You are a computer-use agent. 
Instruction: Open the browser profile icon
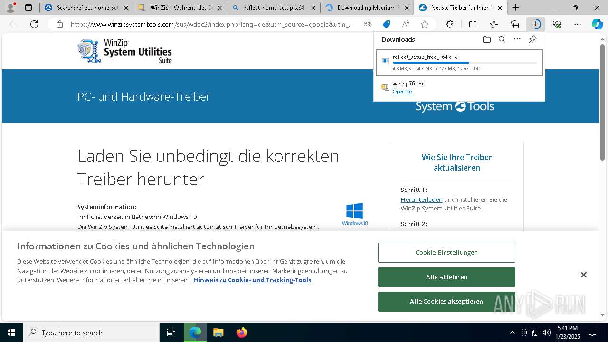click(10, 8)
